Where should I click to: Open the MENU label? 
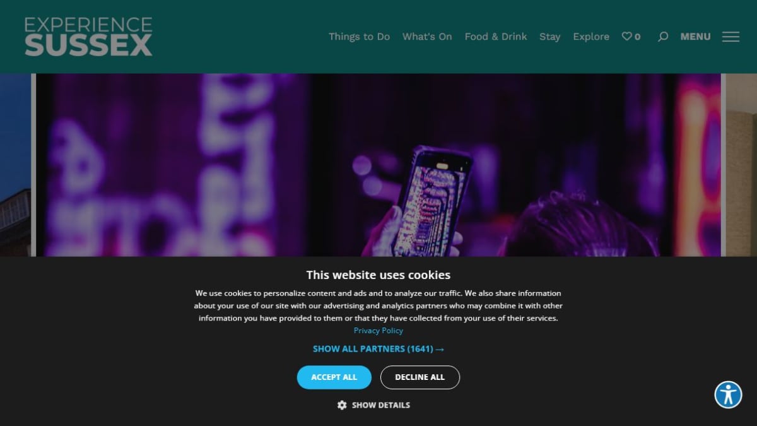(695, 37)
